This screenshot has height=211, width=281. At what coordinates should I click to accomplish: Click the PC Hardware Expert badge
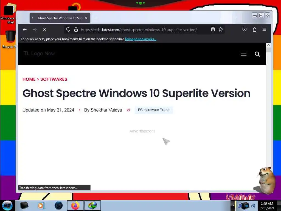[154, 110]
